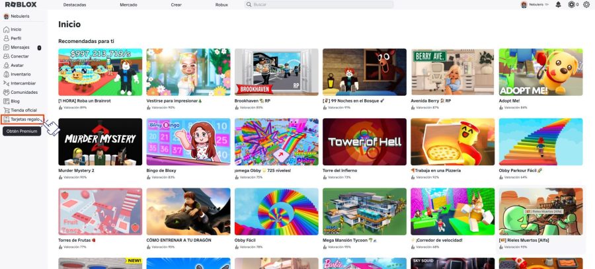This screenshot has width=595, height=269.
Task: Click the Roblox logo
Action: pyautogui.click(x=21, y=5)
